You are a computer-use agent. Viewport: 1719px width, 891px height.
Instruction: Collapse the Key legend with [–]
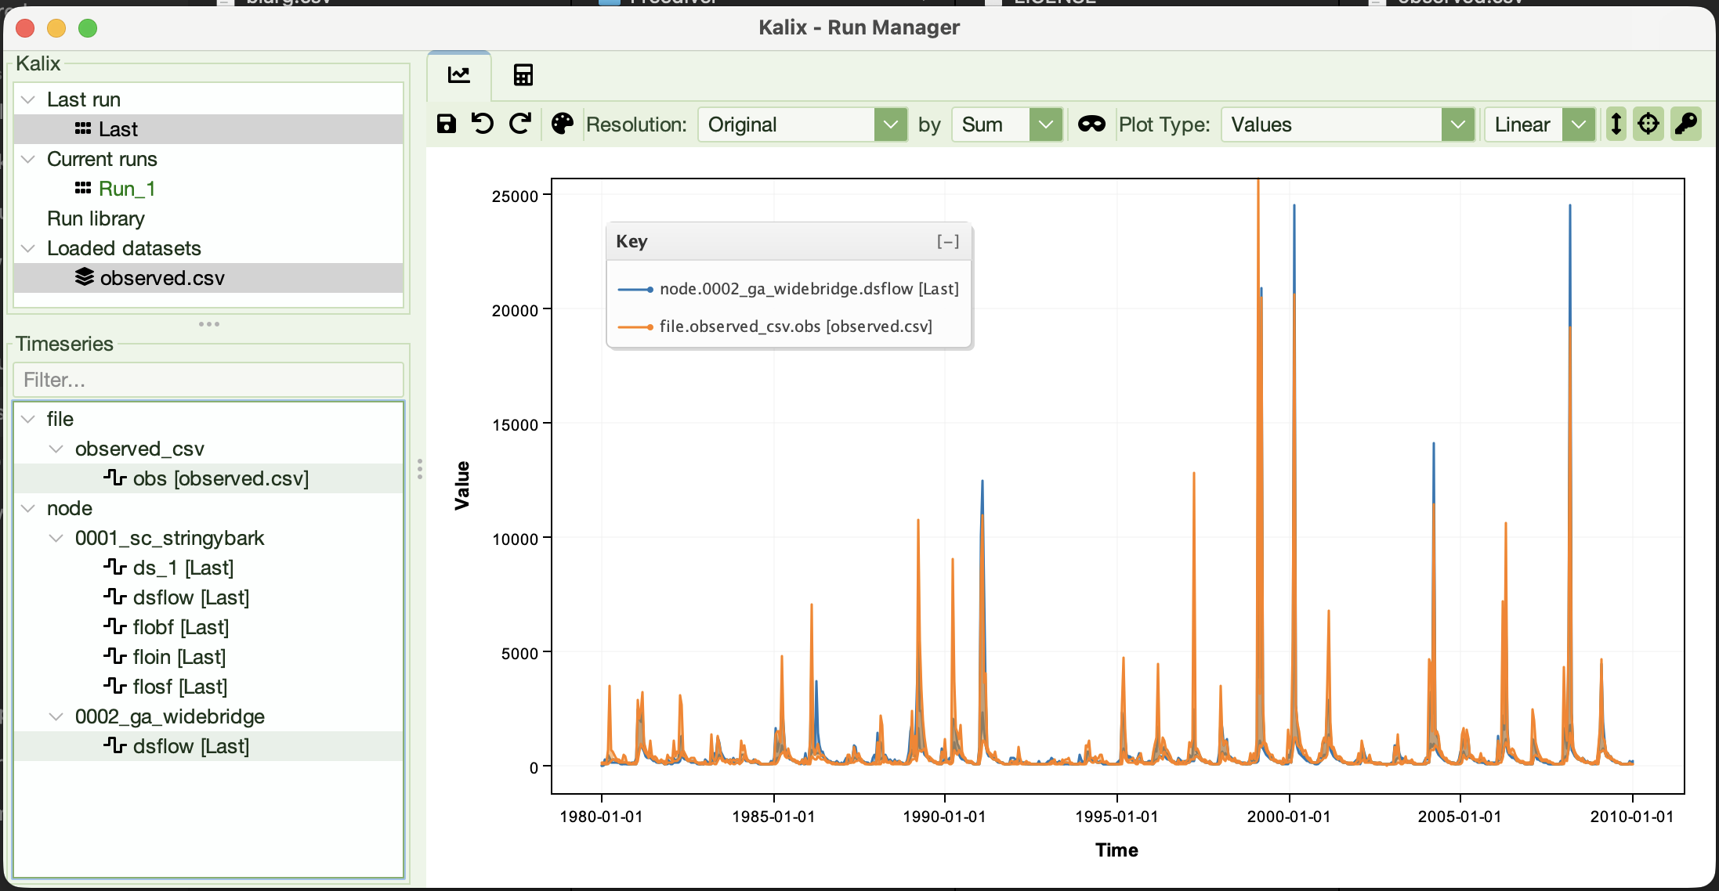tap(948, 241)
